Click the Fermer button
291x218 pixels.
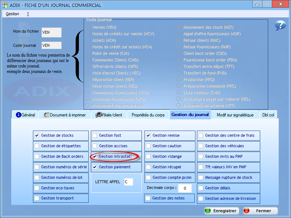coord(260,211)
